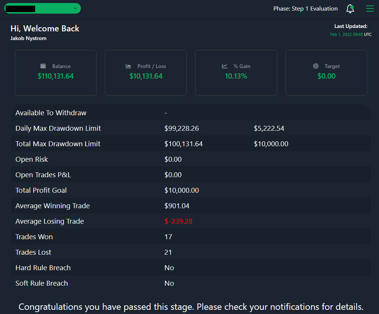Select the 10.13% gain value

tap(236, 76)
